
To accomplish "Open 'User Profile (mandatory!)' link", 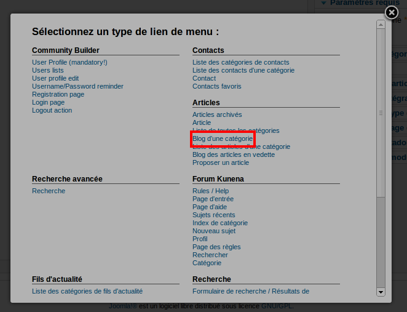I will click(x=69, y=62).
